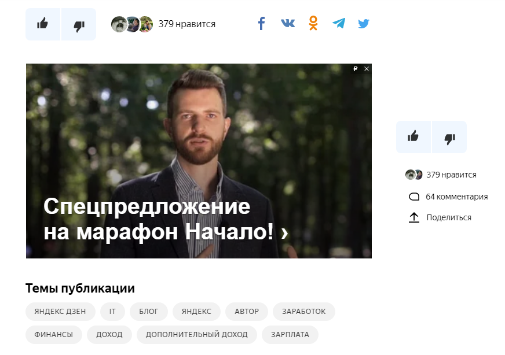
Task: Click the sidebar thumbs up button
Action: [413, 137]
